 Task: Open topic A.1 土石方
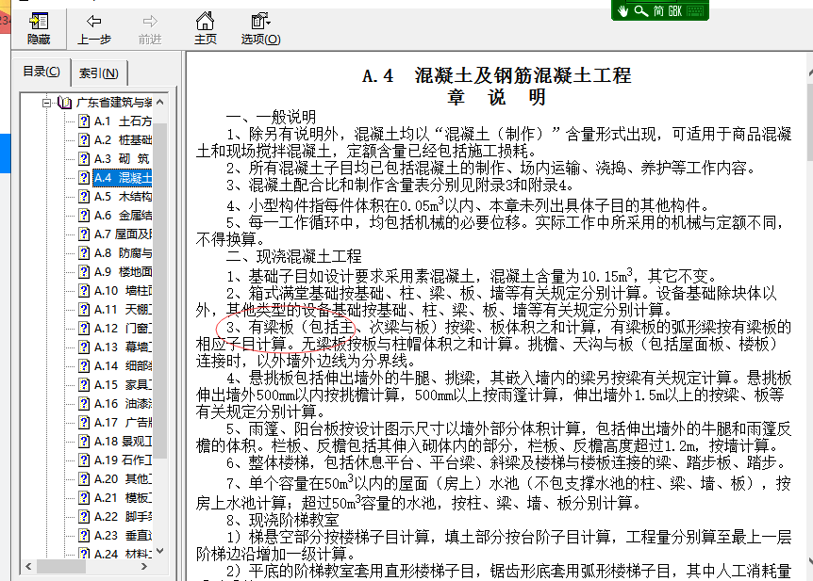[123, 121]
